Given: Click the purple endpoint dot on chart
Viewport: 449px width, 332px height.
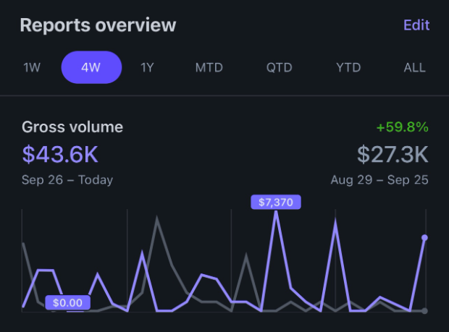Looking at the screenshot, I should pos(424,237).
